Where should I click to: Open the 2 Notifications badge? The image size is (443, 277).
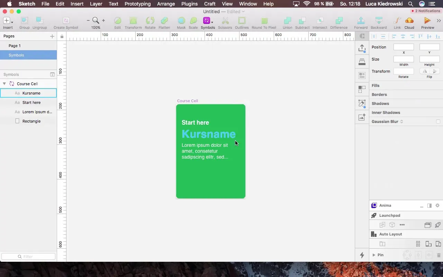[425, 11]
